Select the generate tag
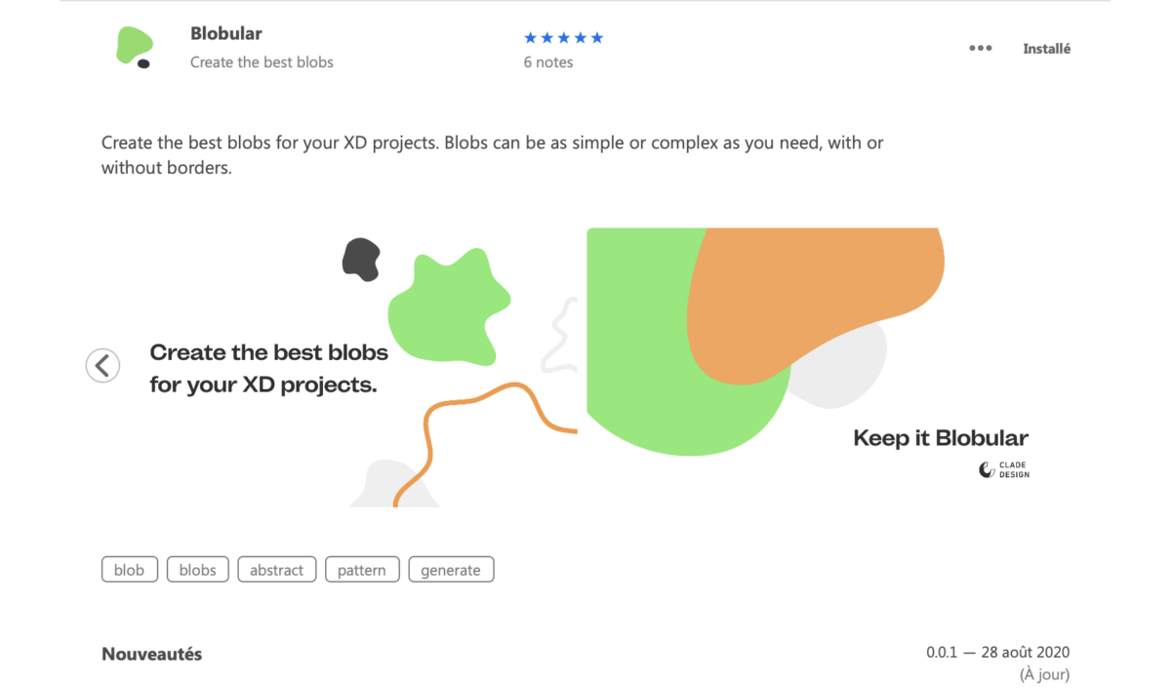Image resolution: width=1171 pixels, height=688 pixels. 451,570
